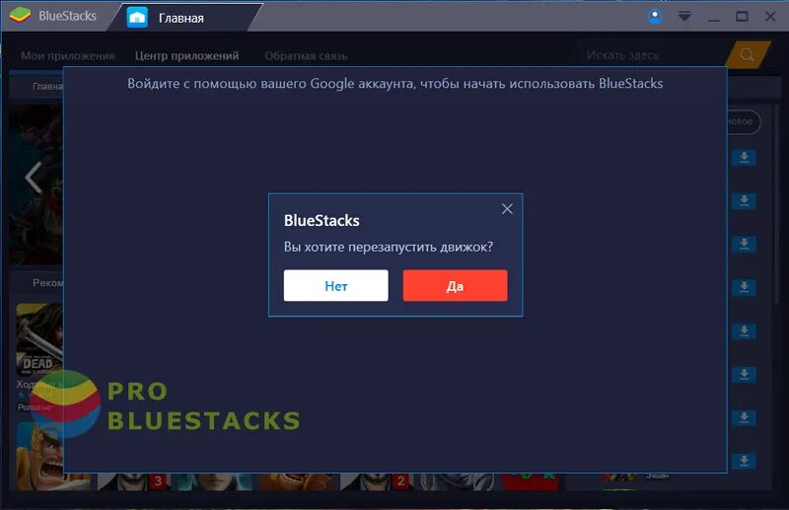Open the Центр приложений tab

pyautogui.click(x=186, y=56)
